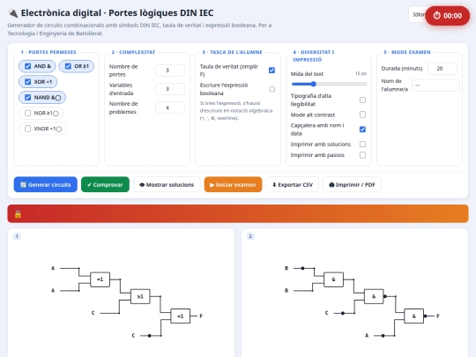Enable Mode alt contrast checkbox

tap(362, 115)
